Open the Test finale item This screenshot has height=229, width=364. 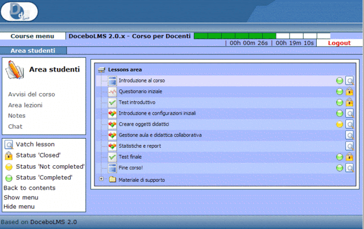130,157
